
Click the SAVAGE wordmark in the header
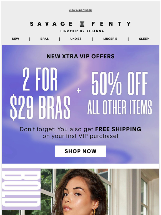(51, 24)
